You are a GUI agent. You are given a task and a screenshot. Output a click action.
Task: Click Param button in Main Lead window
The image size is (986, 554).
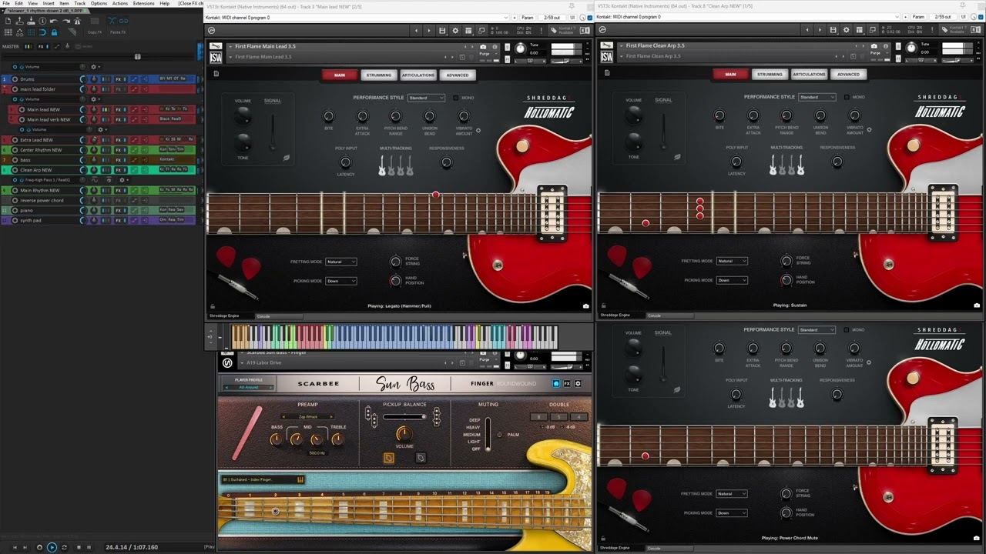click(527, 17)
